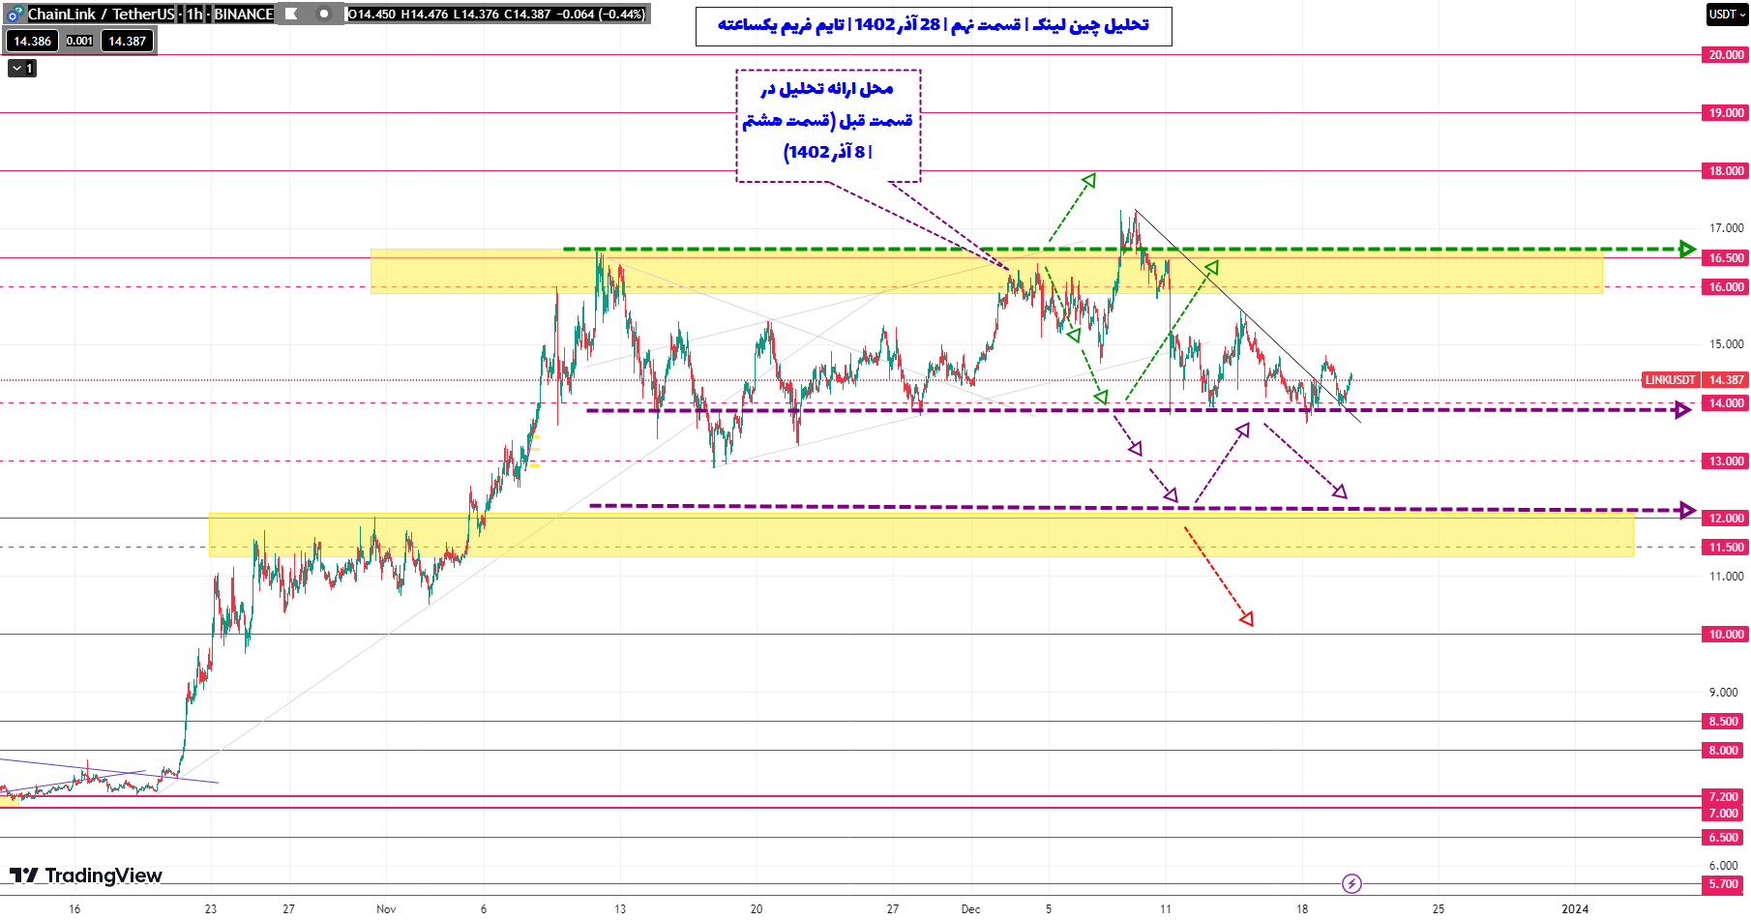Screen dimensions: 1751x920
Task: Click the 14.000 price level label
Action: [x=1726, y=403]
